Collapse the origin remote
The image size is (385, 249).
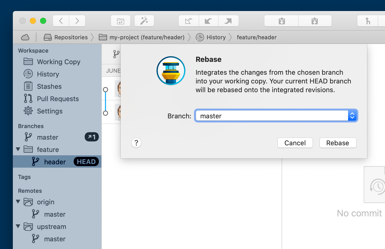(18, 202)
